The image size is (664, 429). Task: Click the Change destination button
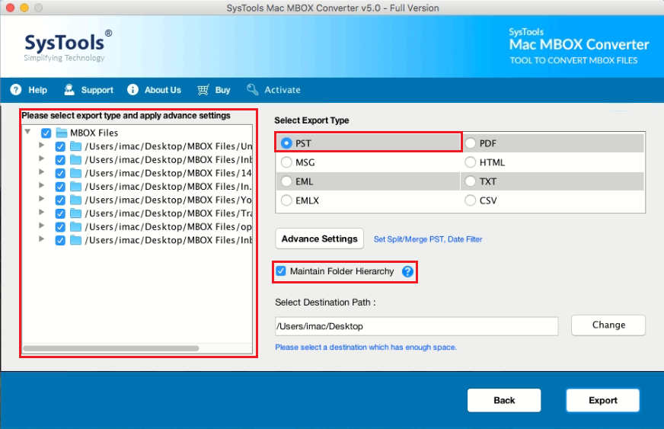click(608, 325)
